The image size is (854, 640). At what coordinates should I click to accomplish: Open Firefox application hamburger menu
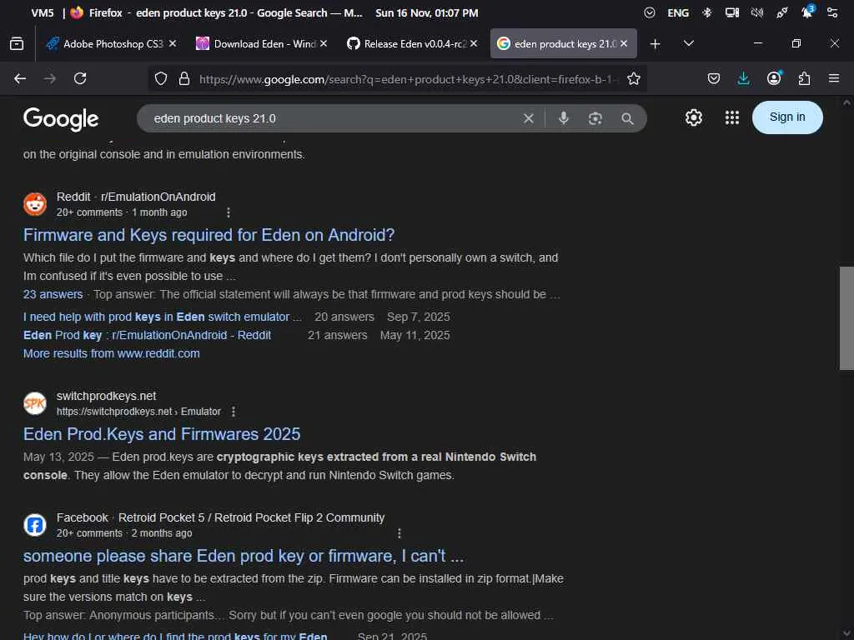pos(834,79)
